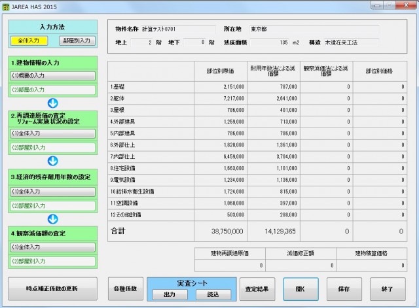Click the JAREA HAS 2015 title bar icon
This screenshot has height=308, width=419.
coord(6,7)
